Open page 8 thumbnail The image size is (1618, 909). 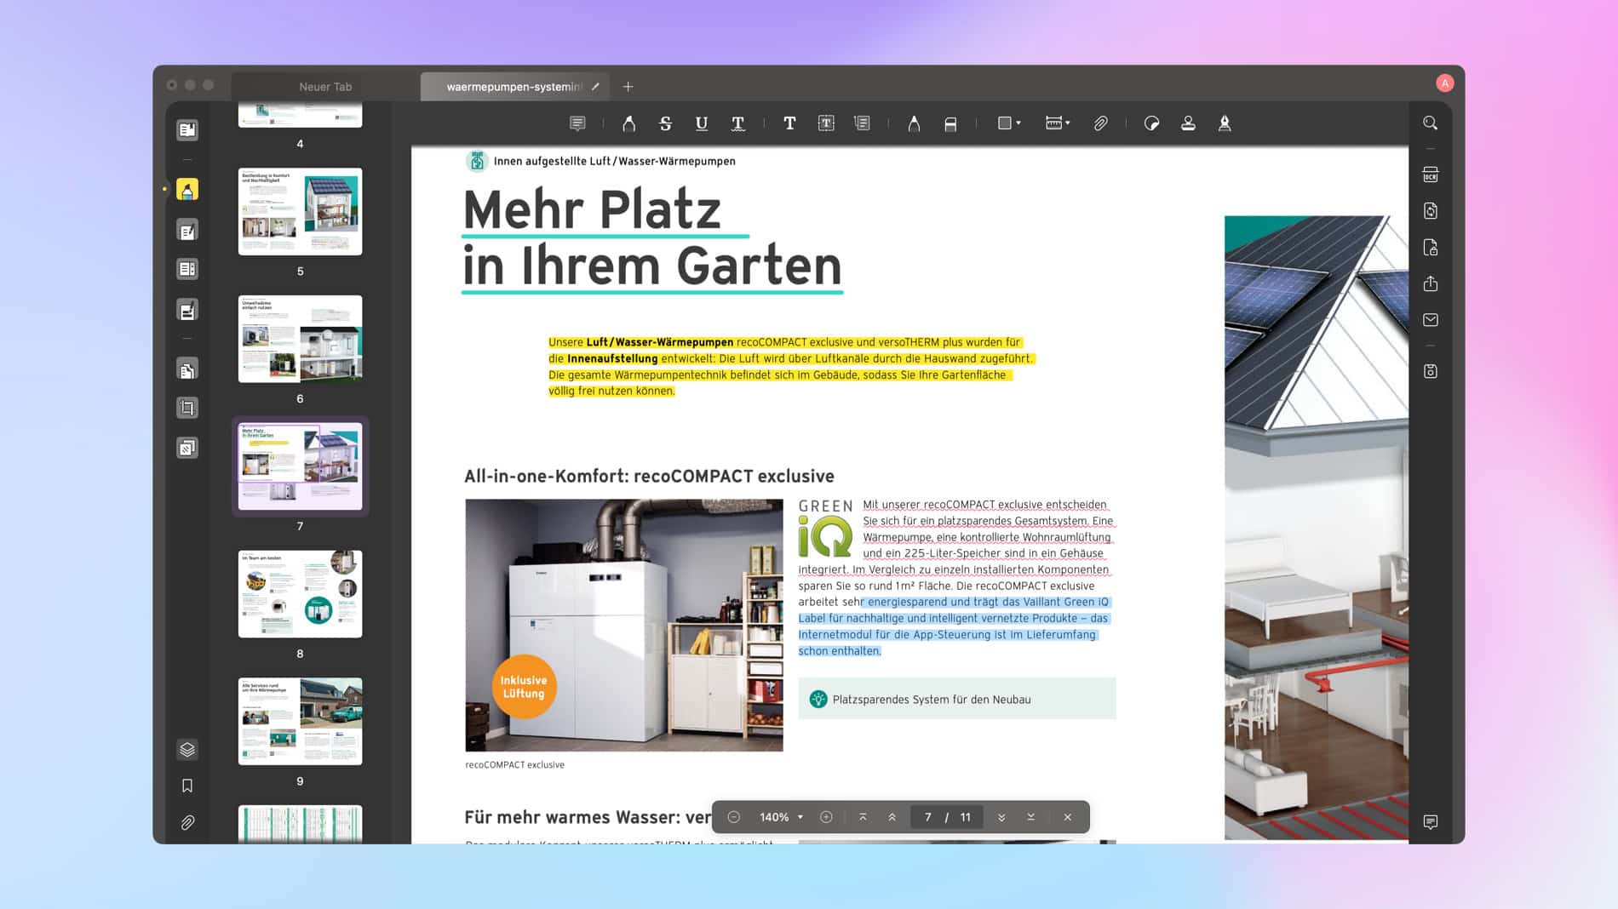300,594
